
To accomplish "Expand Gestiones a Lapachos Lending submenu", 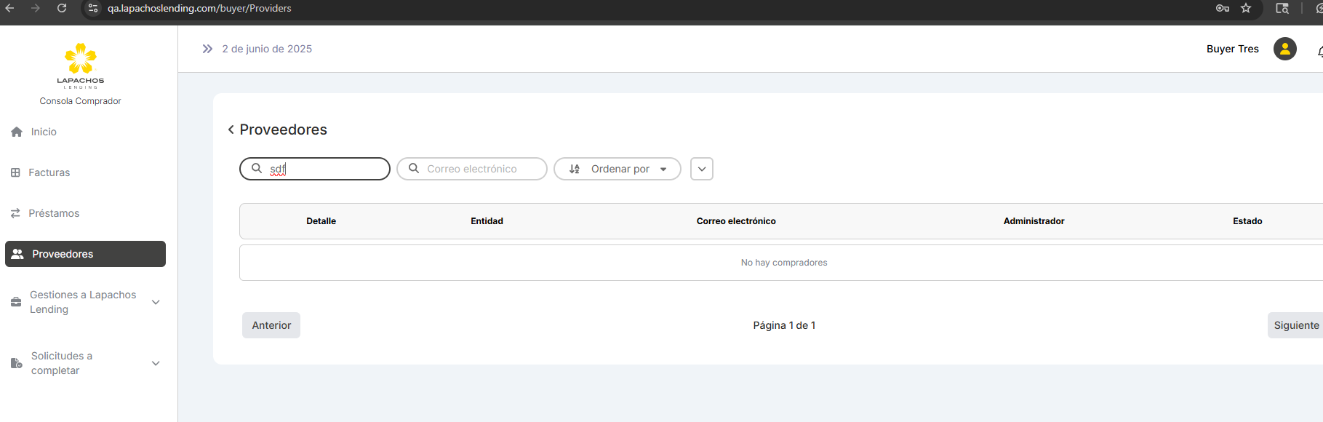I will click(155, 302).
